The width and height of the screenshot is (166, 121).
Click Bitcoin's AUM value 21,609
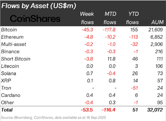click(x=156, y=30)
